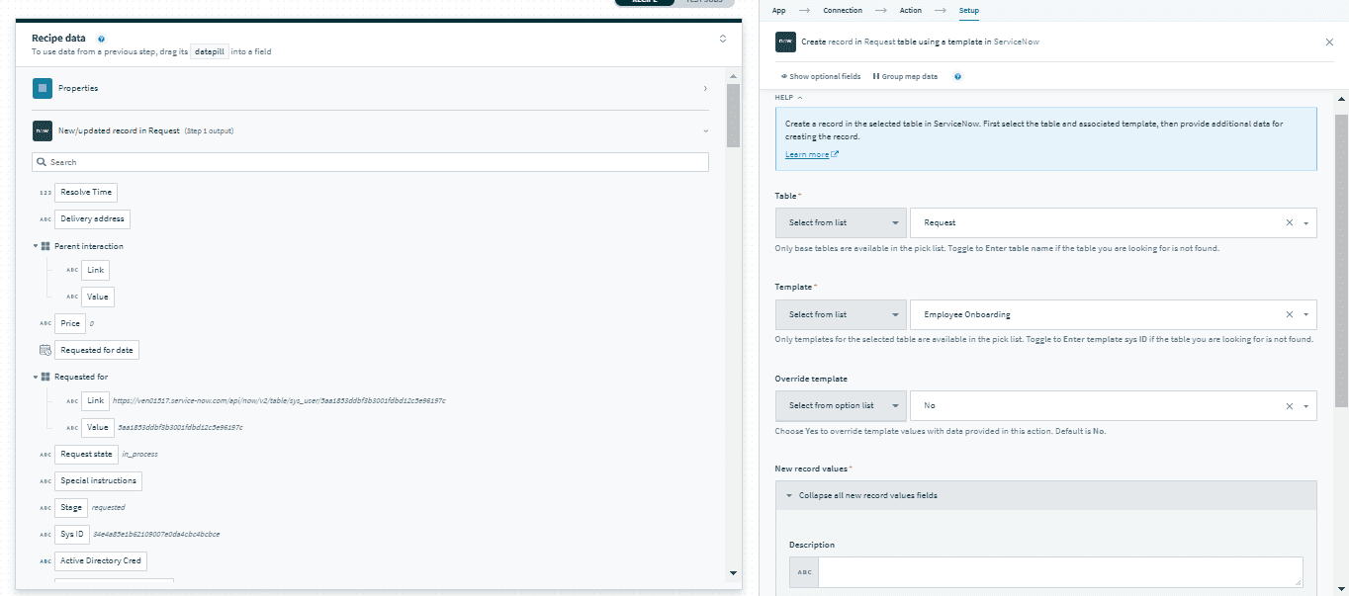Toggle Group map data
1349x596 pixels.
[904, 76]
